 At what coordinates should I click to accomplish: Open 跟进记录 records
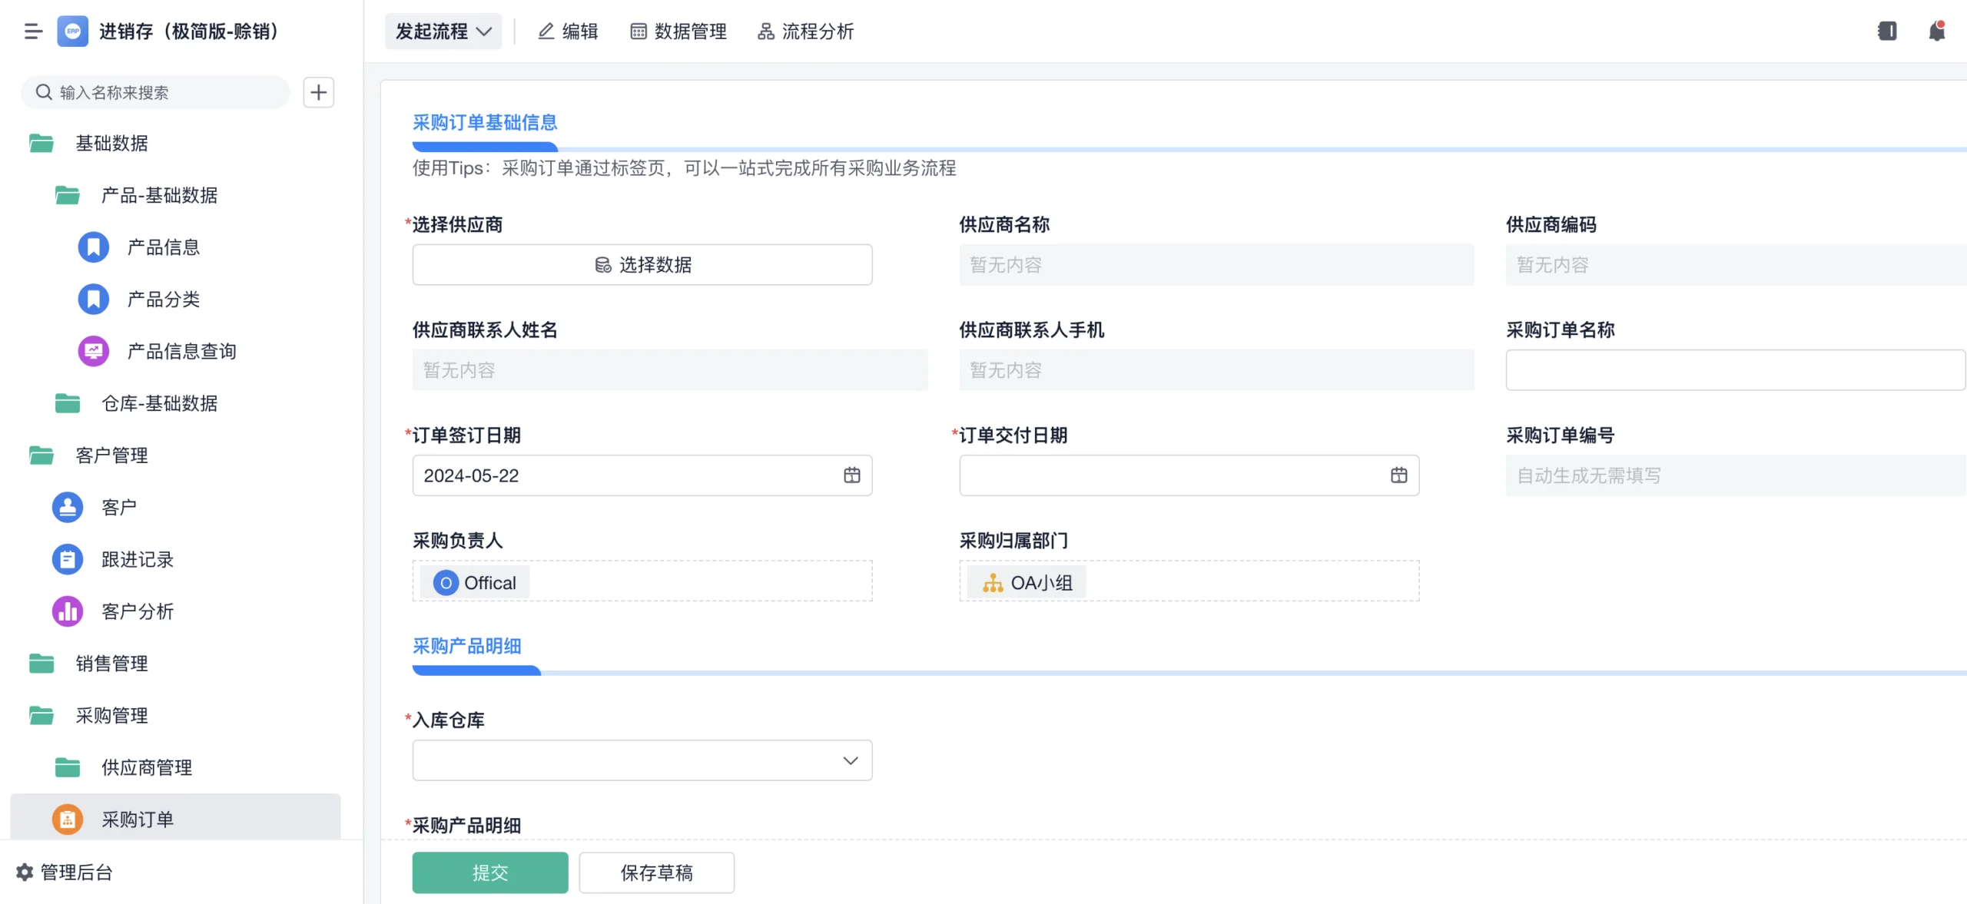tap(136, 559)
